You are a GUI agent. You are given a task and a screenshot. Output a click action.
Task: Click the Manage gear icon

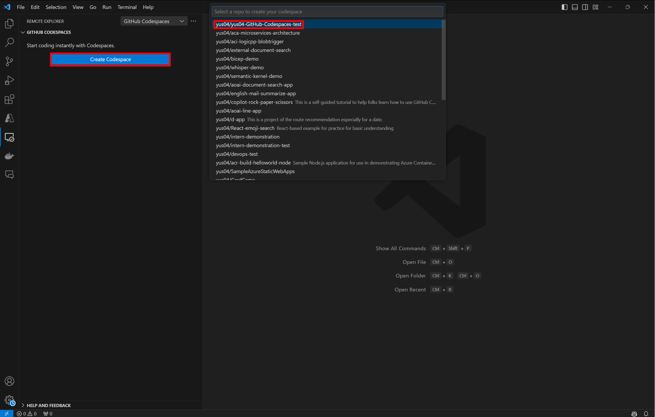point(9,400)
